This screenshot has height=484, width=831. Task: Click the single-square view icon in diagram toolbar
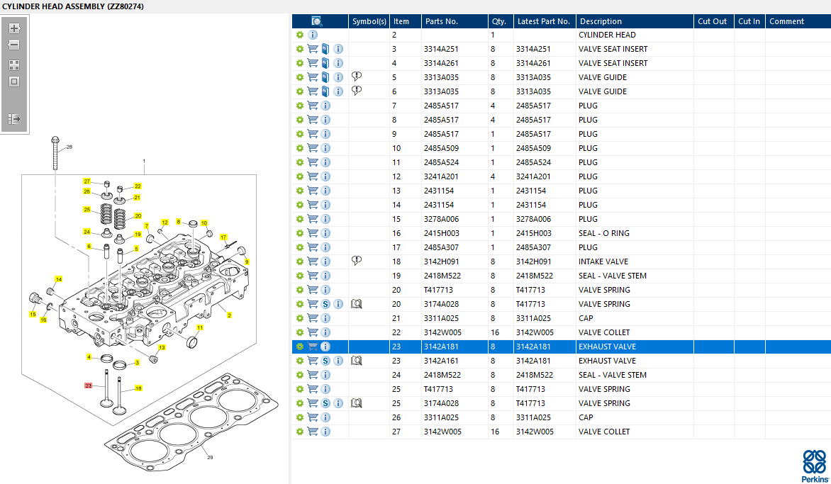click(14, 81)
